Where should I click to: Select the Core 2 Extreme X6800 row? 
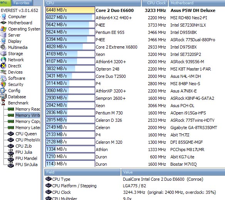pyautogui.click(x=135, y=47)
